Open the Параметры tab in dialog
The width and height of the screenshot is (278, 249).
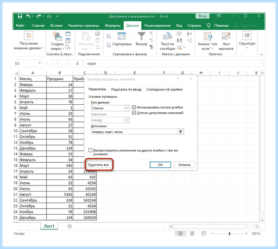click(x=97, y=89)
